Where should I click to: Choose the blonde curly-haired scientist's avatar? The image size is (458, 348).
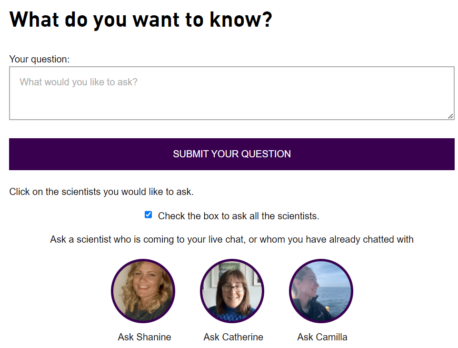pos(143,291)
